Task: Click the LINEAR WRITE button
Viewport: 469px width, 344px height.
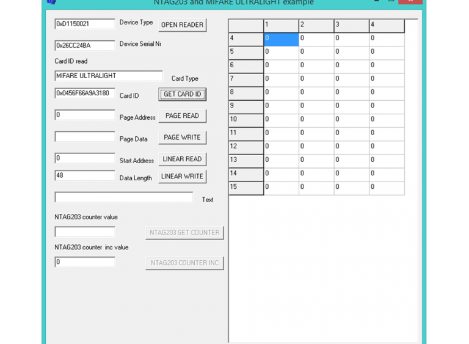Action: pyautogui.click(x=182, y=177)
